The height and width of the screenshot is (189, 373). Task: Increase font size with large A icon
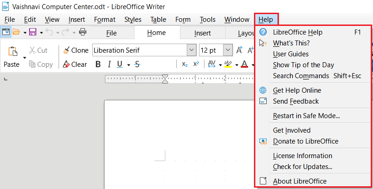click(x=239, y=50)
